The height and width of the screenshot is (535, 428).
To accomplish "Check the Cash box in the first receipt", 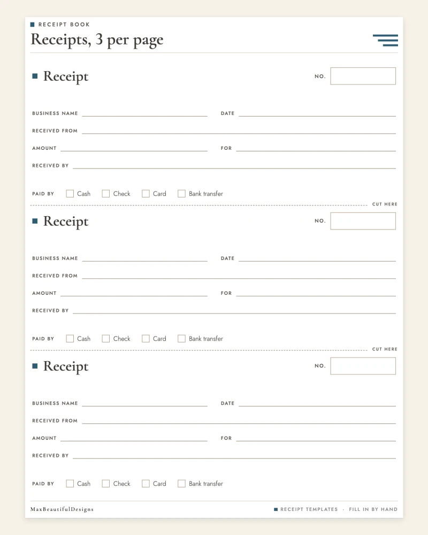I will coord(70,194).
